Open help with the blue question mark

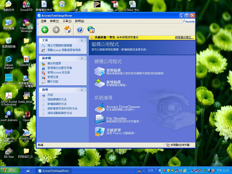coord(80,30)
